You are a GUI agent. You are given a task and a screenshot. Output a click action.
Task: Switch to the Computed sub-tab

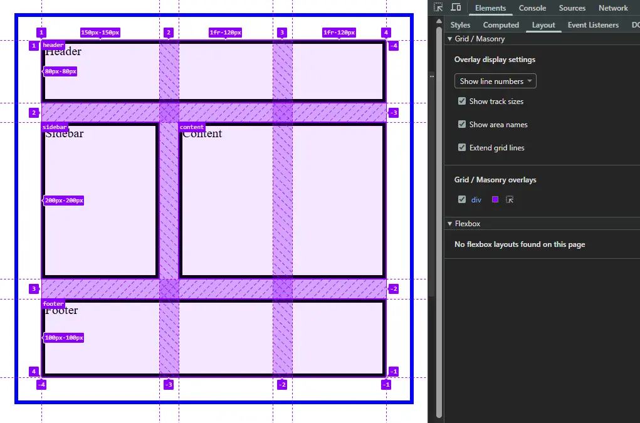tap(501, 25)
